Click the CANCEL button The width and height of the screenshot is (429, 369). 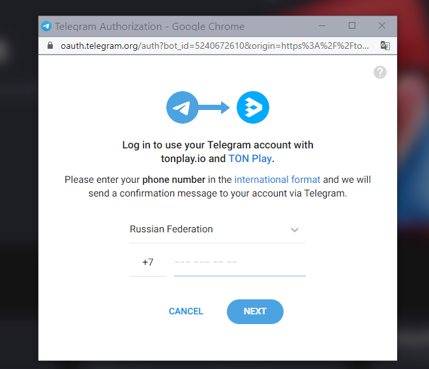[186, 311]
